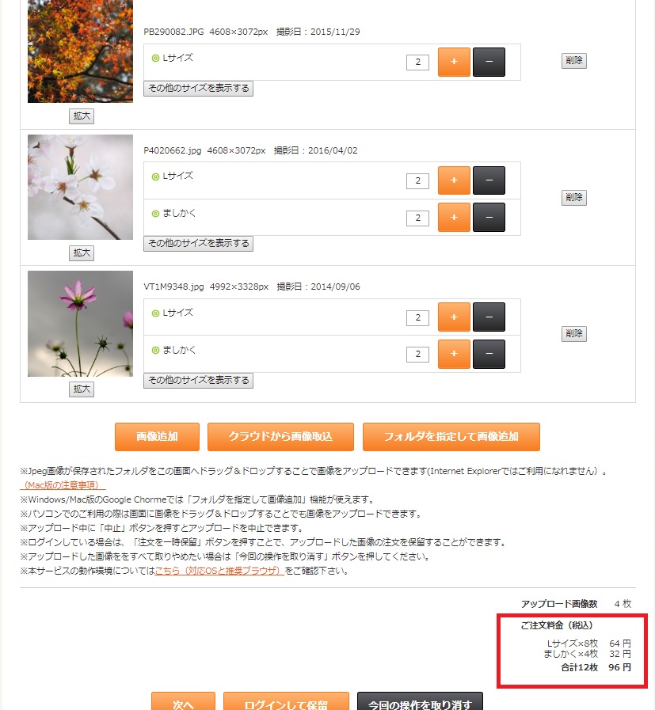Open the Mac版の注意事項 link

click(x=63, y=485)
